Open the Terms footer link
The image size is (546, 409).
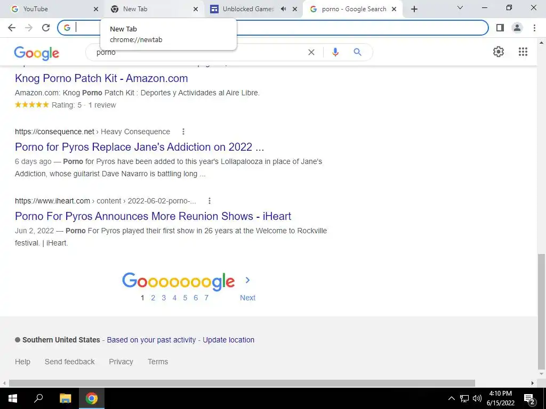[x=158, y=362]
